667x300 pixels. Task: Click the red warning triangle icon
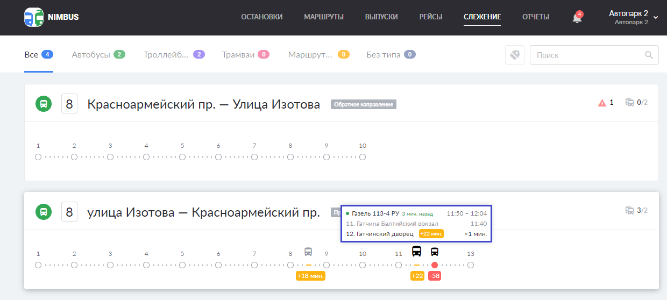point(602,103)
